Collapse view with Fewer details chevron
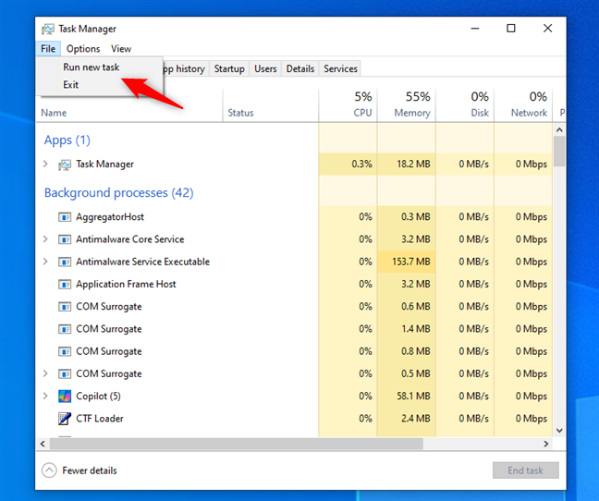This screenshot has height=501, width=599. [x=49, y=470]
